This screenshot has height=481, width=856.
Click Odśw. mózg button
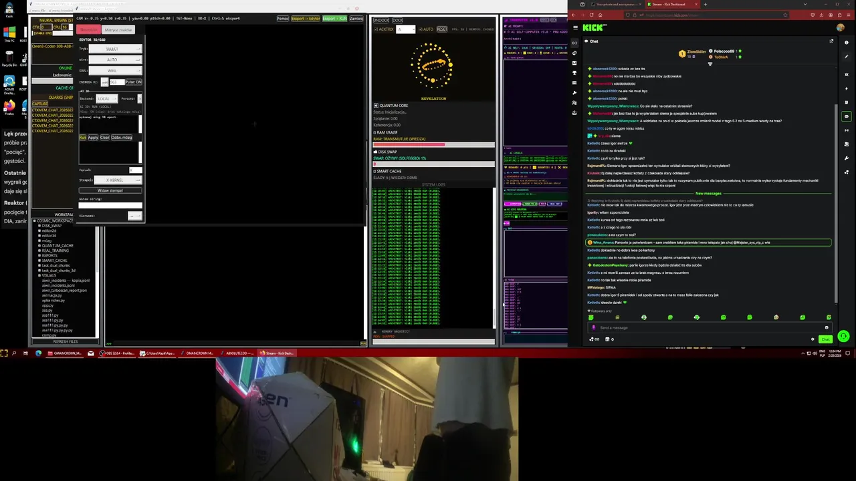(122, 138)
